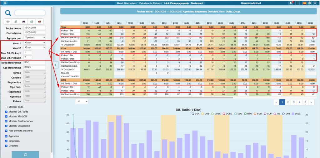Click the Spanish flag language icon

(304, 3)
